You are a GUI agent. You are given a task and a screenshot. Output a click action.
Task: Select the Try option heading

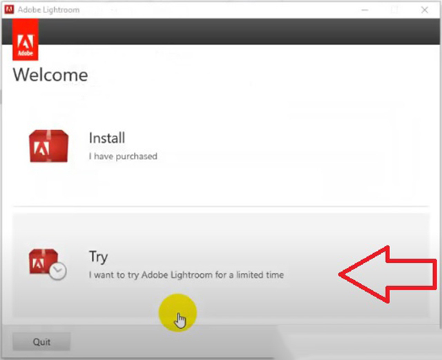[98, 257]
